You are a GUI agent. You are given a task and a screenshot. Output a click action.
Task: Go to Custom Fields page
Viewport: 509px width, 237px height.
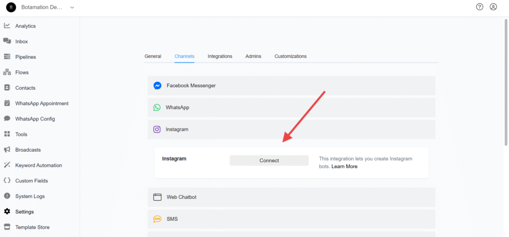[31, 180]
